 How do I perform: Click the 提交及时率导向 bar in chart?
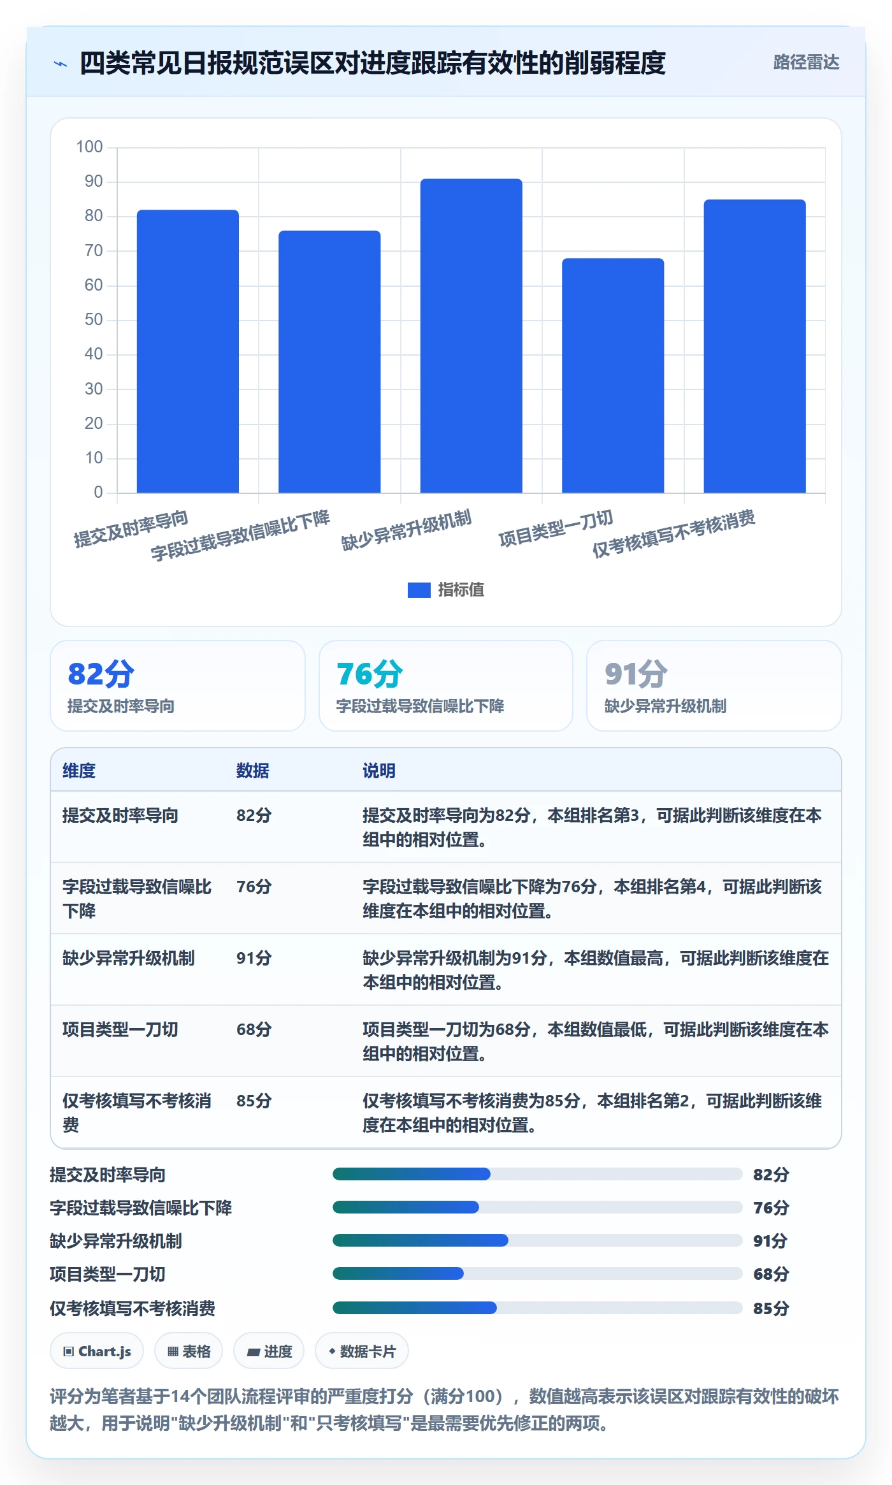(x=188, y=351)
